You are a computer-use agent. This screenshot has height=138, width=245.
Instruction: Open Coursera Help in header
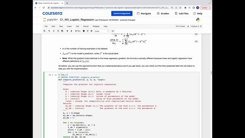click(198, 13)
